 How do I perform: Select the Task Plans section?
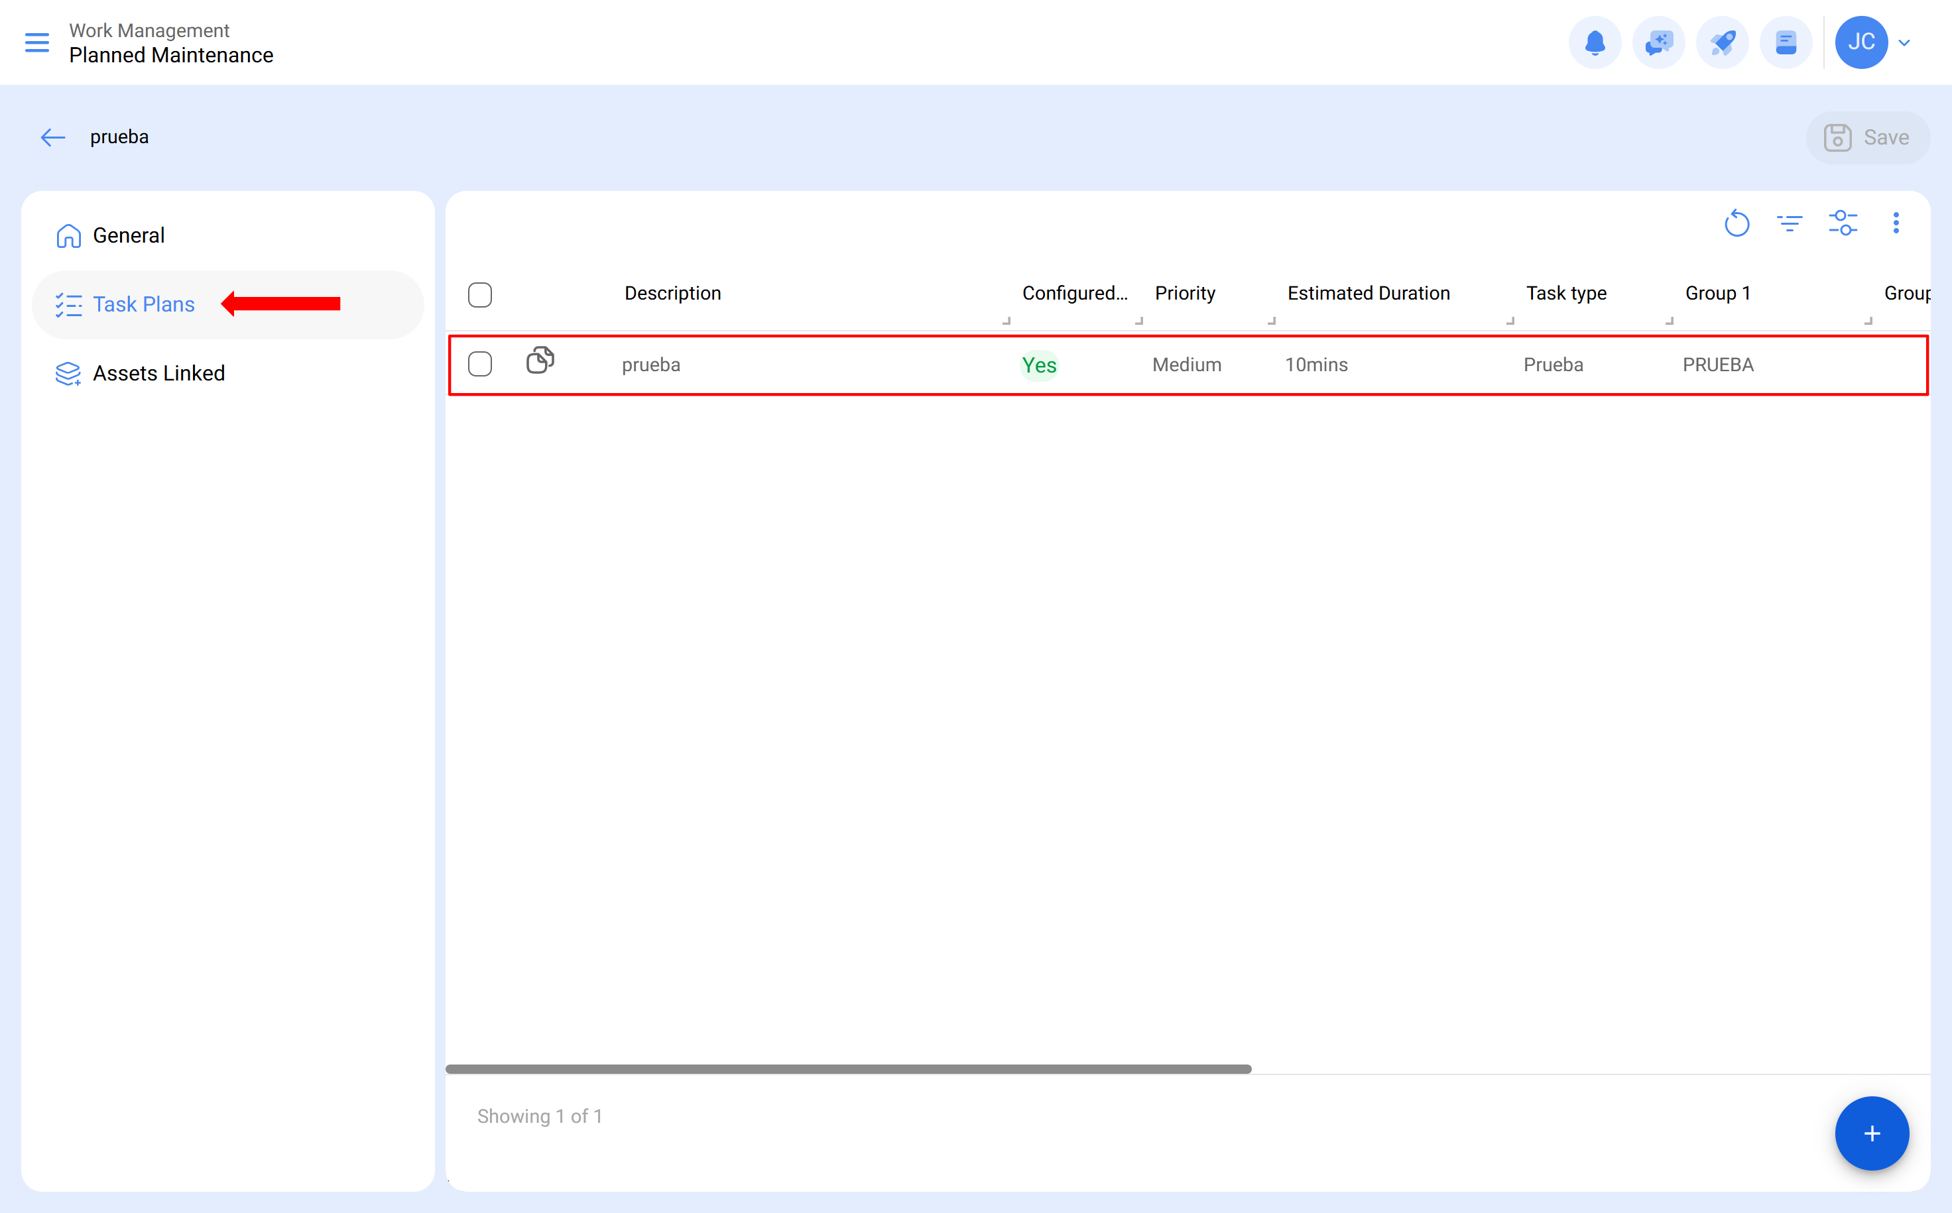click(144, 304)
